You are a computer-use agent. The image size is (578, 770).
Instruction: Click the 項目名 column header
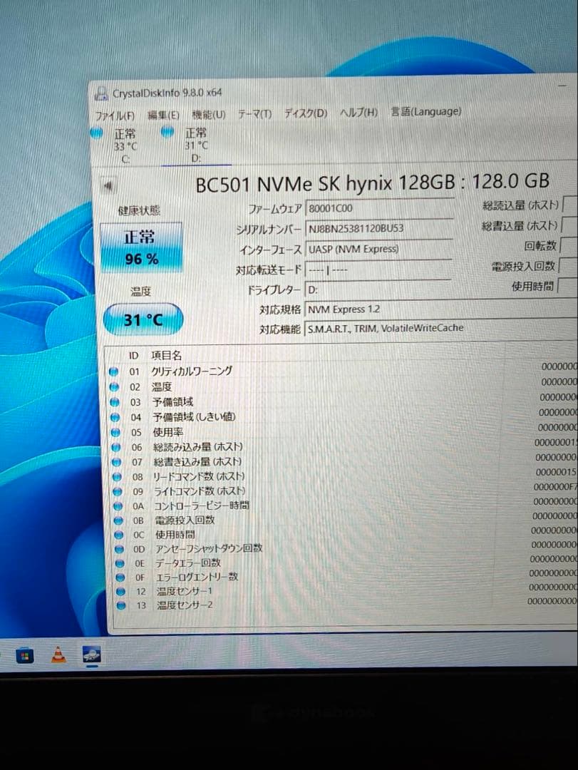pyautogui.click(x=167, y=355)
